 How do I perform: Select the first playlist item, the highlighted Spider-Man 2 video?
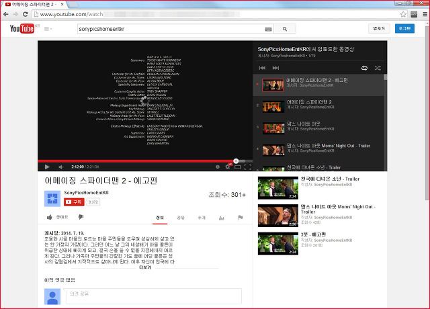click(x=318, y=85)
